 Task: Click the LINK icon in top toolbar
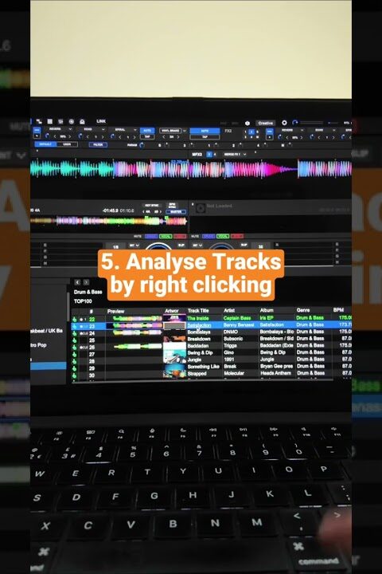pyautogui.click(x=101, y=121)
